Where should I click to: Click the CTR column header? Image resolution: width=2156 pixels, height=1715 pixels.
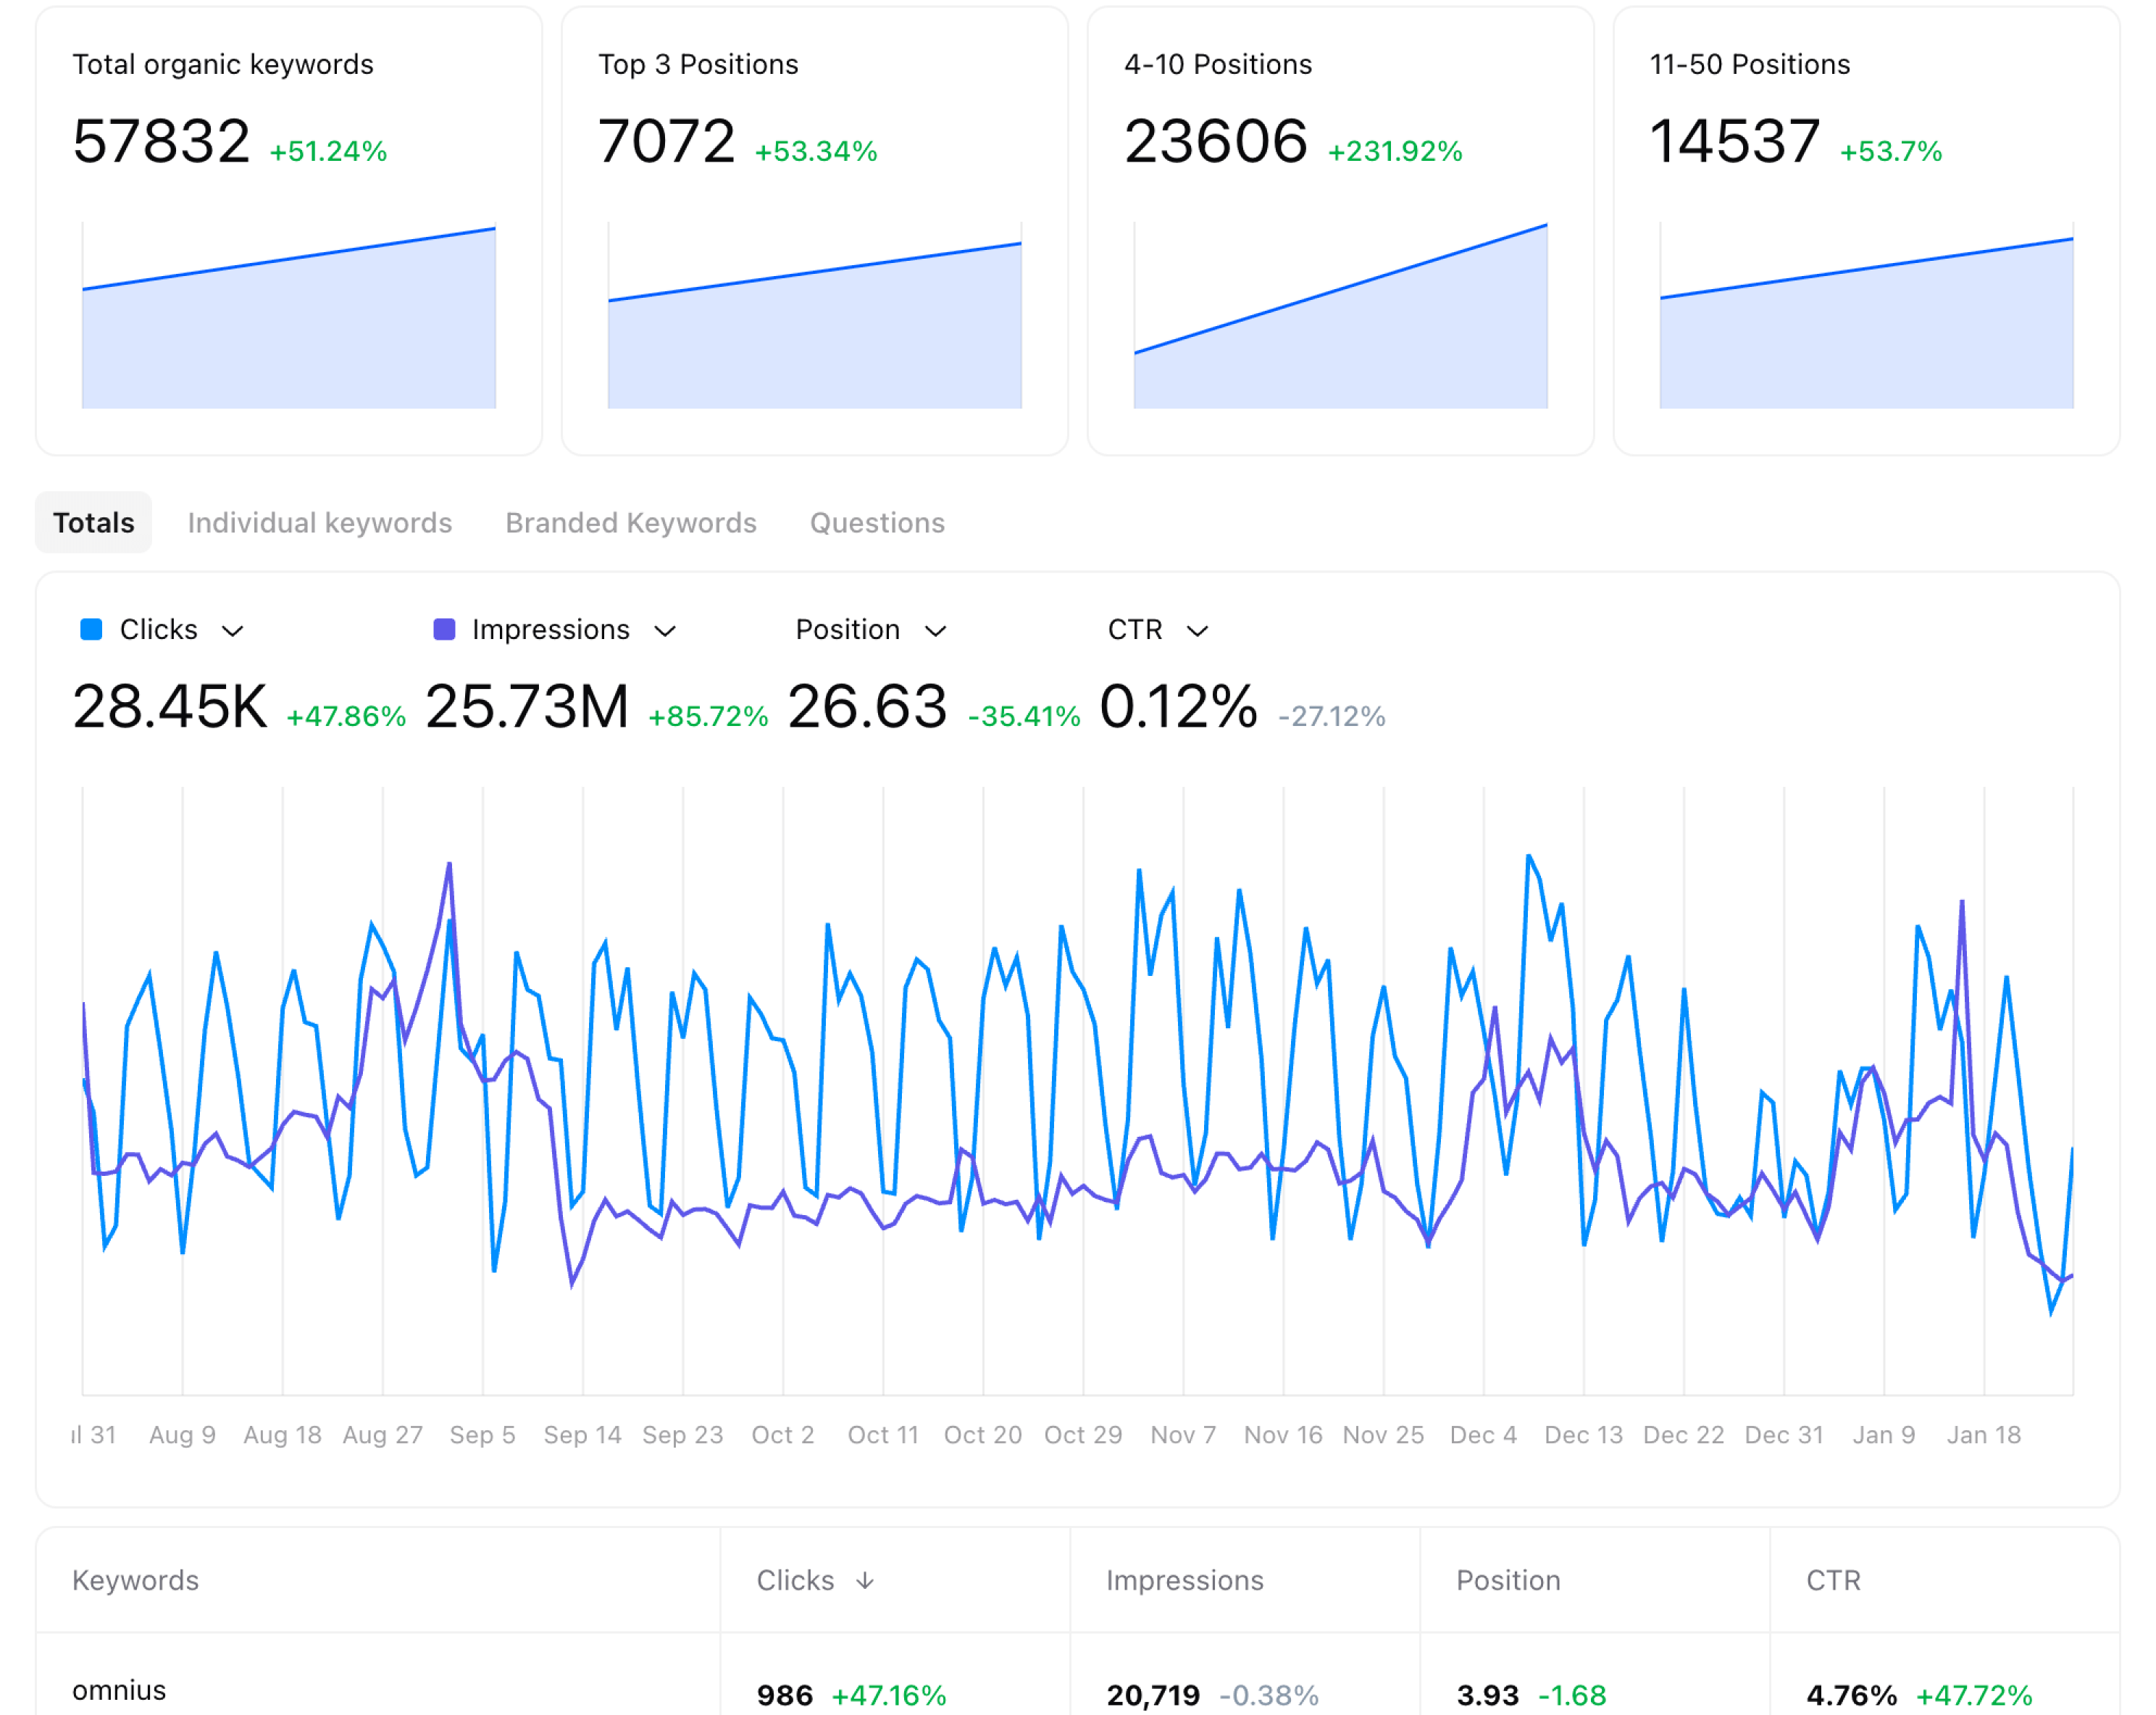[x=1831, y=1581]
